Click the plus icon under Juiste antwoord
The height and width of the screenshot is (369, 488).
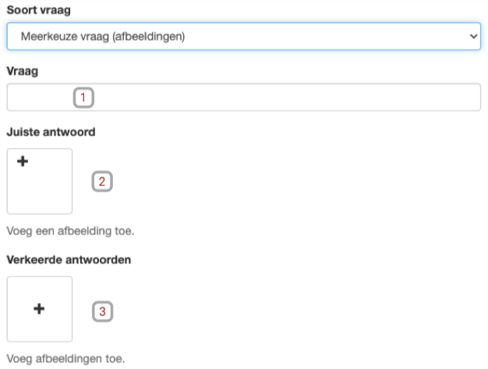[x=23, y=161]
